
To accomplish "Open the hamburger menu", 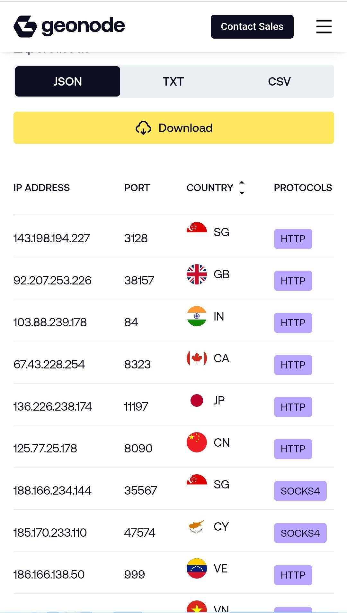I will (324, 26).
